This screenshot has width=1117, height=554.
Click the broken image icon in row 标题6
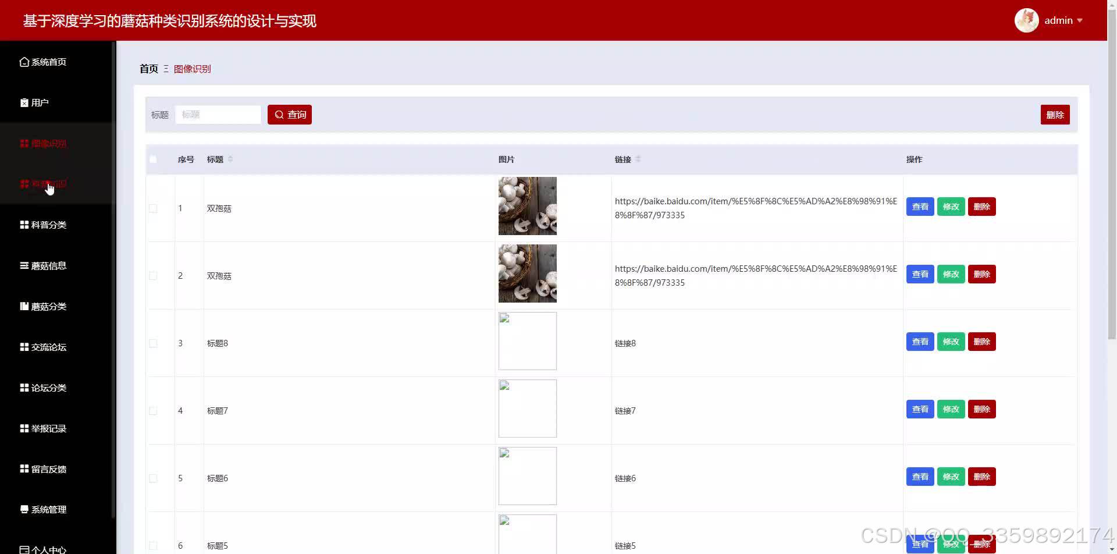(504, 453)
